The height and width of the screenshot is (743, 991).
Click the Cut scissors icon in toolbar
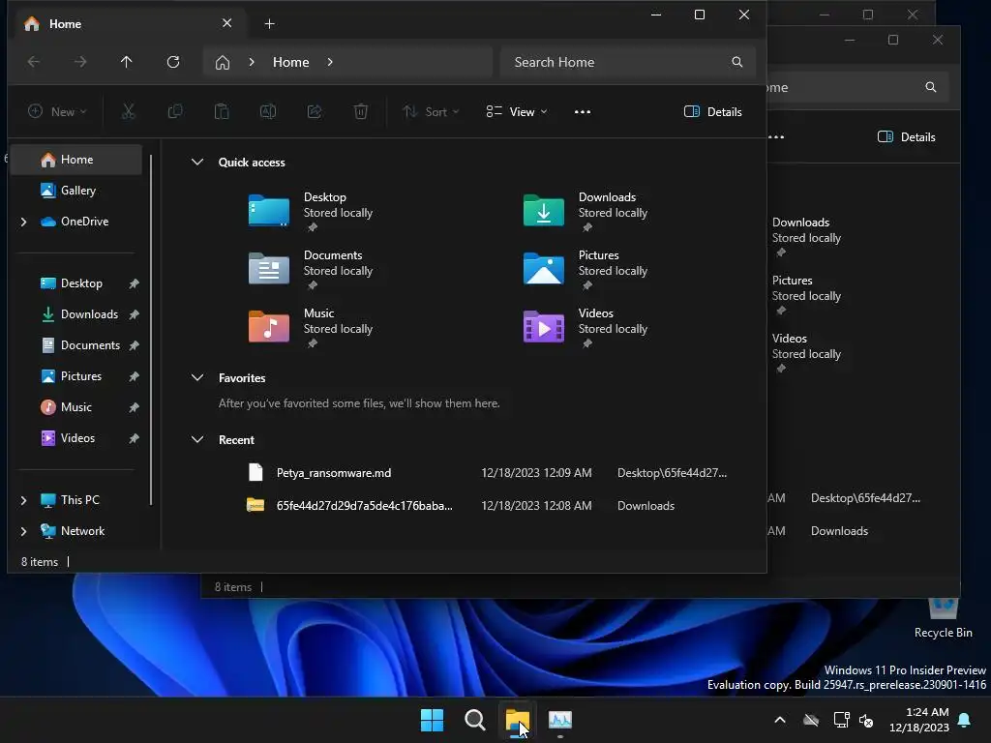point(129,112)
